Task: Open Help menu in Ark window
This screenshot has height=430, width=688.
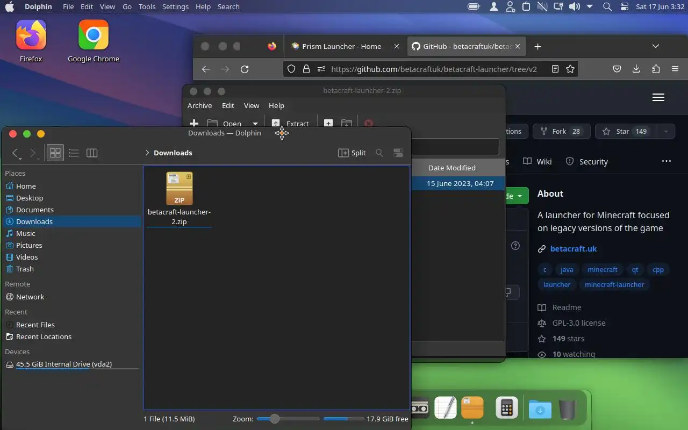Action: click(276, 105)
